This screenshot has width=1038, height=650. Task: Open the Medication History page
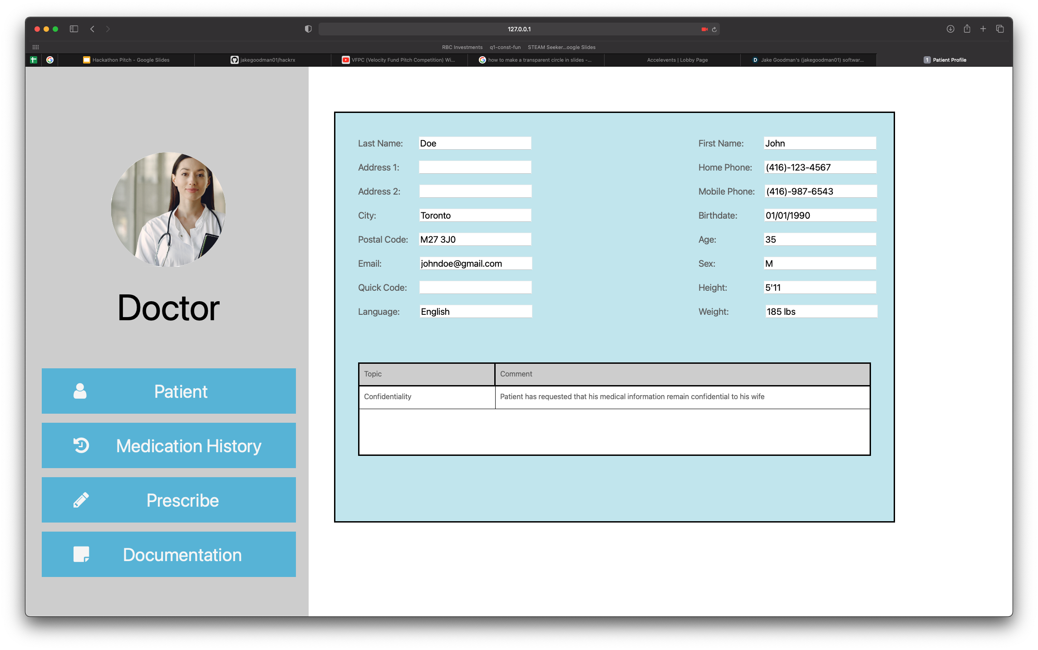click(169, 445)
